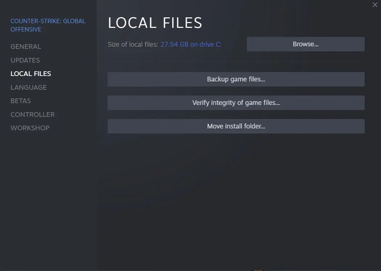Select the highlighted LOCAL FILES sidebar entry

(30, 73)
